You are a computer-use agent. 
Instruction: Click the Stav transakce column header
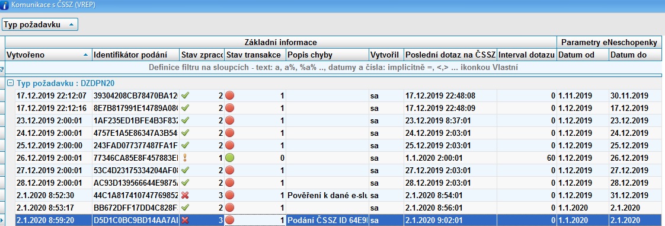pyautogui.click(x=255, y=55)
